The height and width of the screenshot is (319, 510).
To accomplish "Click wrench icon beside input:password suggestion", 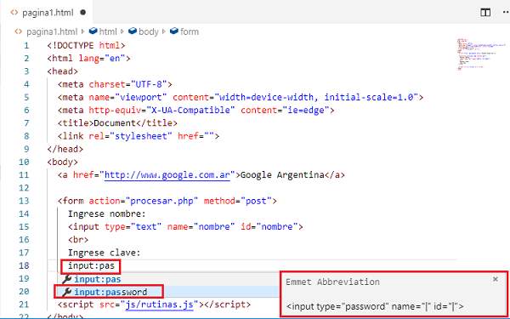I will click(x=66, y=292).
